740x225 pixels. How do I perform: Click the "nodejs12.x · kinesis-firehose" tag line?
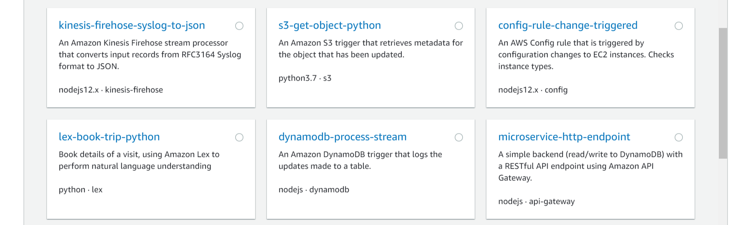tap(111, 90)
